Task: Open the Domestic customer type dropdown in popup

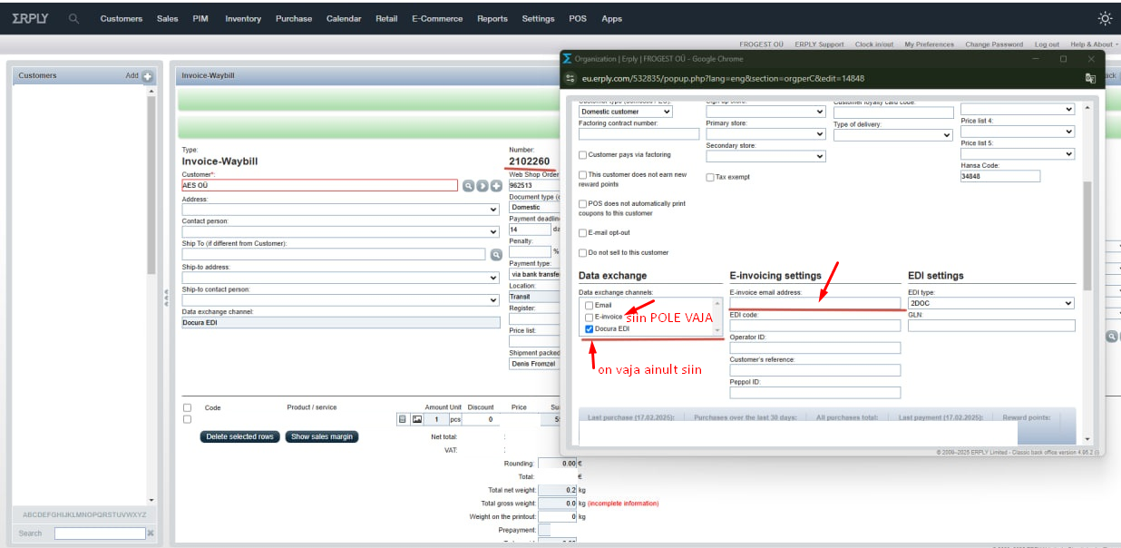Action: tap(626, 112)
